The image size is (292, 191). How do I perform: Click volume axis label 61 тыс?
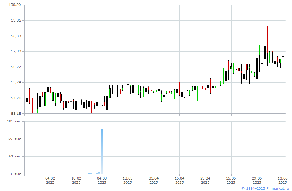15,156
